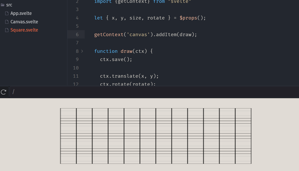Click the ctx.save() statement
The width and height of the screenshot is (299, 171).
point(116,59)
